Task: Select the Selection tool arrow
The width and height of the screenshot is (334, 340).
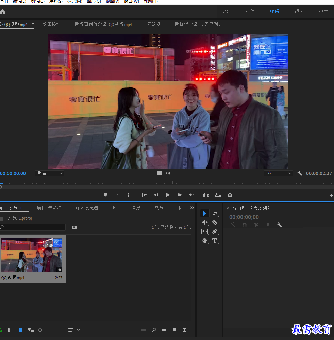Action: pyautogui.click(x=205, y=213)
